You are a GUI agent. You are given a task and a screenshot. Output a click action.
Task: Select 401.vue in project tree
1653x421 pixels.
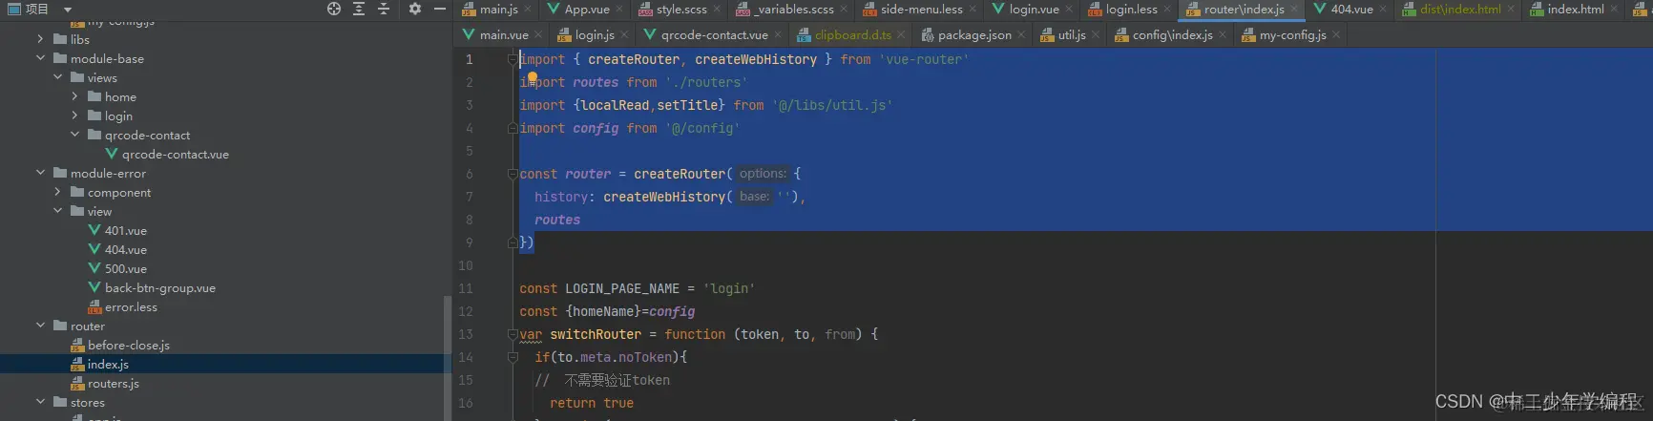pos(126,230)
